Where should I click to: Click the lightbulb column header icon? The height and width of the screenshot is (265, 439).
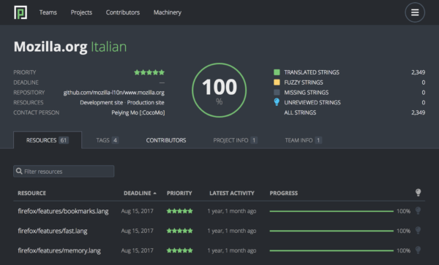pyautogui.click(x=418, y=193)
